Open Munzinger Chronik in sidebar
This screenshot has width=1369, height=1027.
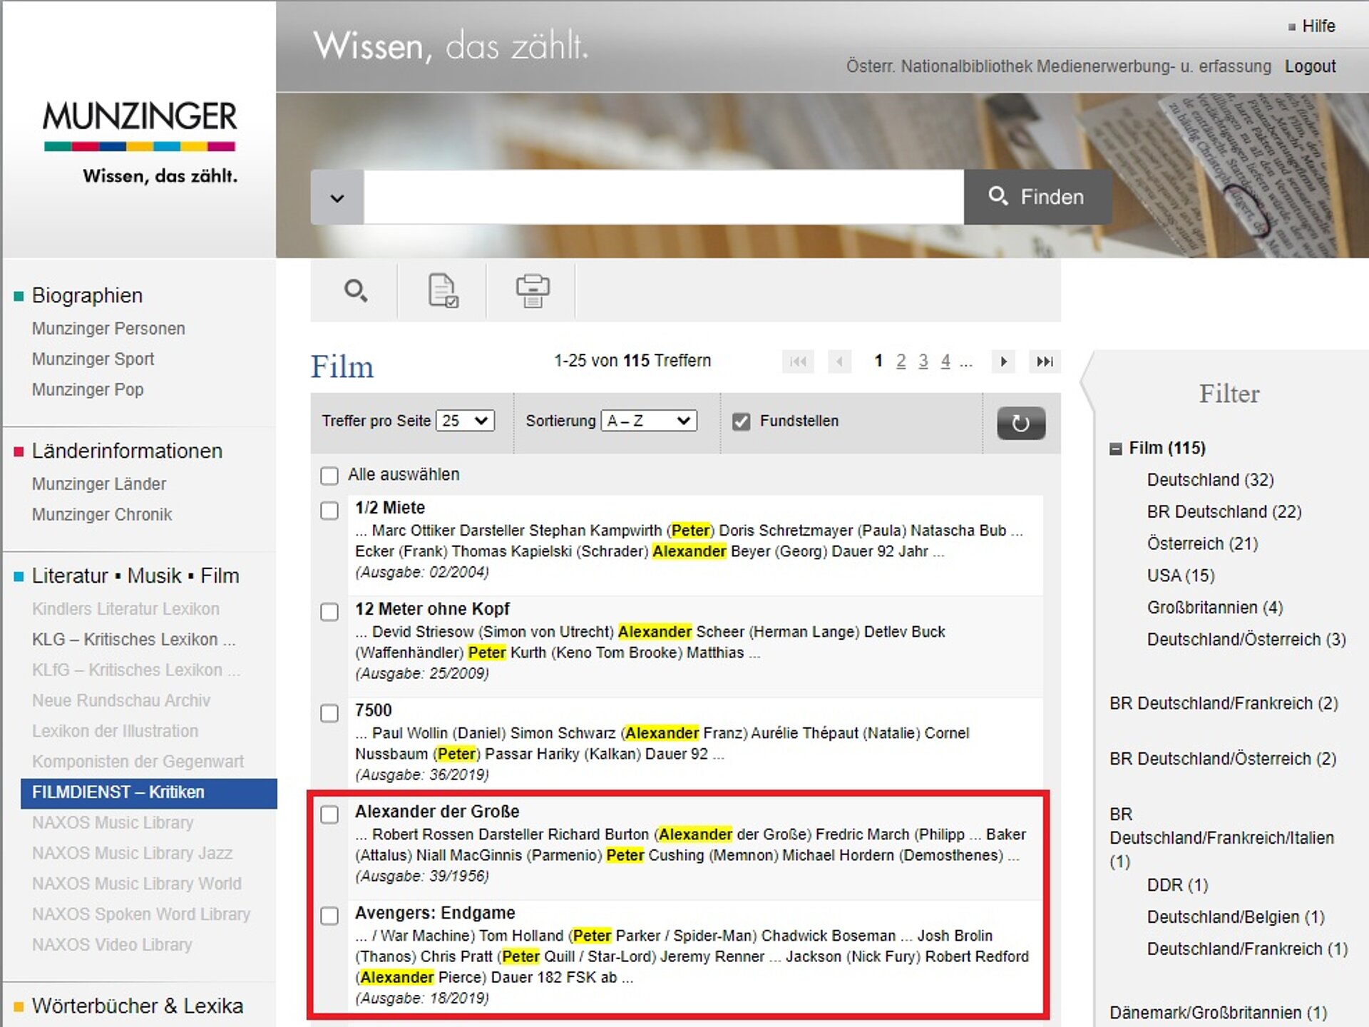click(102, 515)
